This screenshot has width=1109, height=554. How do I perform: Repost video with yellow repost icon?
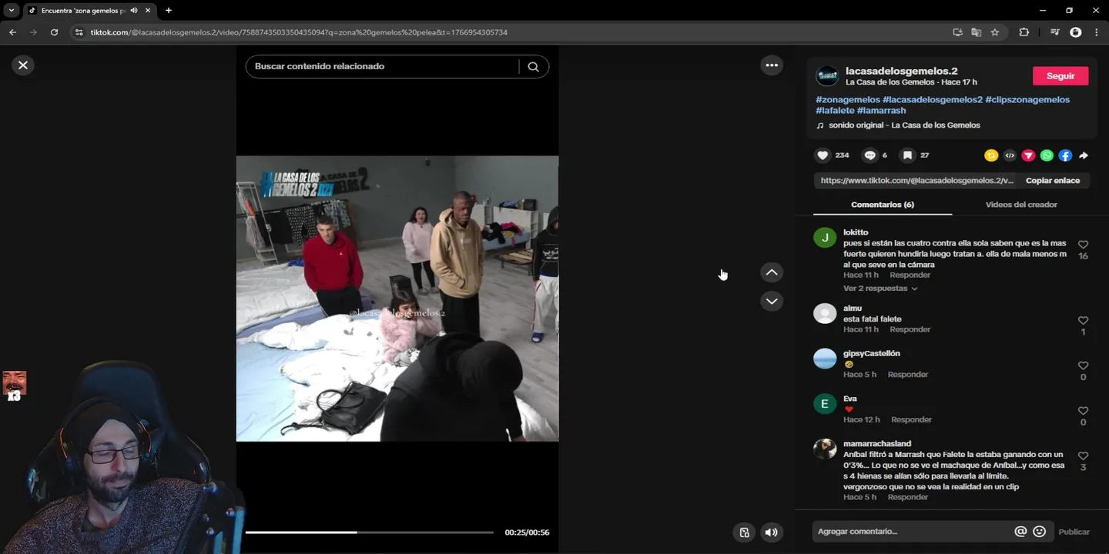pyautogui.click(x=991, y=155)
